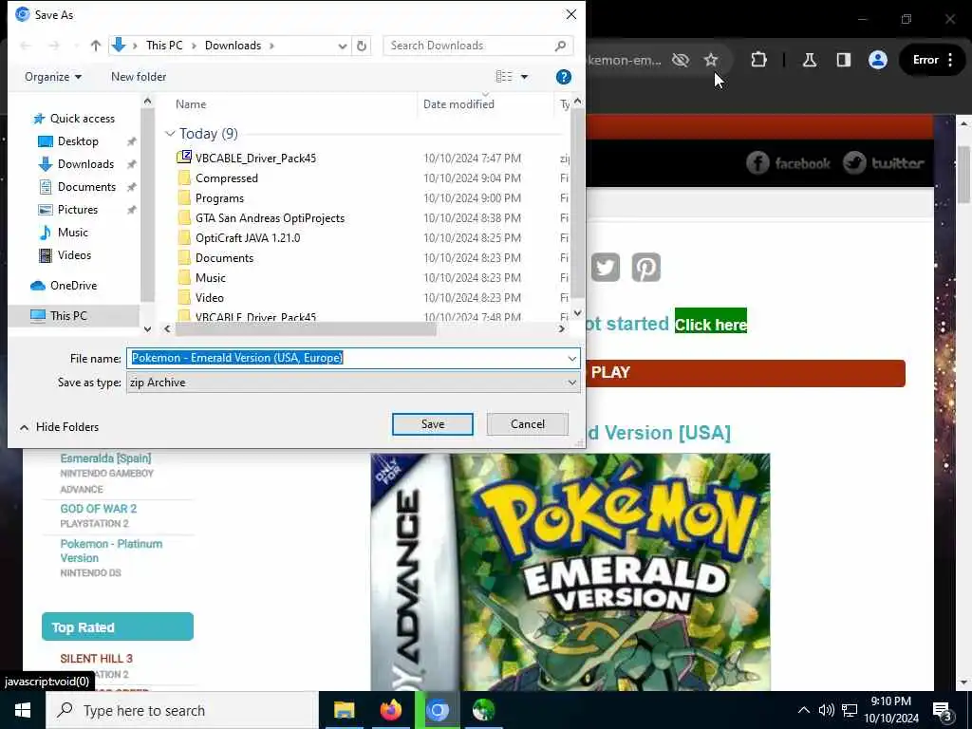Open Chrome Extensions puzzle icon
This screenshot has width=972, height=729.
pyautogui.click(x=758, y=60)
